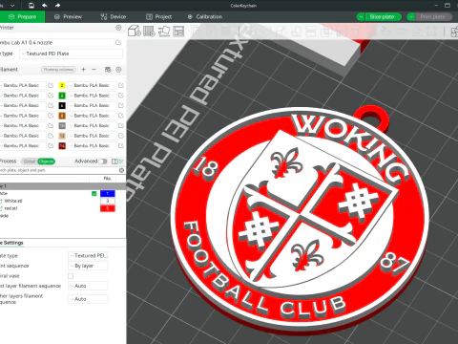Open the Printer settings gear icon
458x344 pixels.
(118, 28)
